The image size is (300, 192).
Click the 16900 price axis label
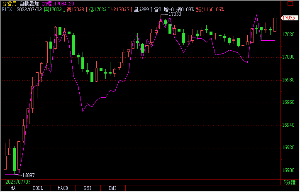coord(288,170)
